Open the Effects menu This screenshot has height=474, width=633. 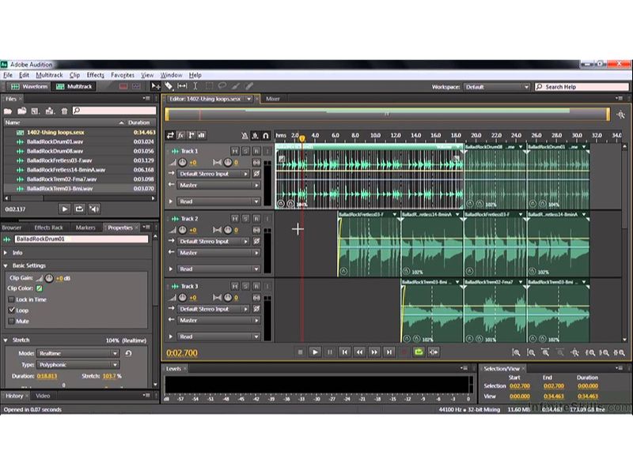point(95,75)
